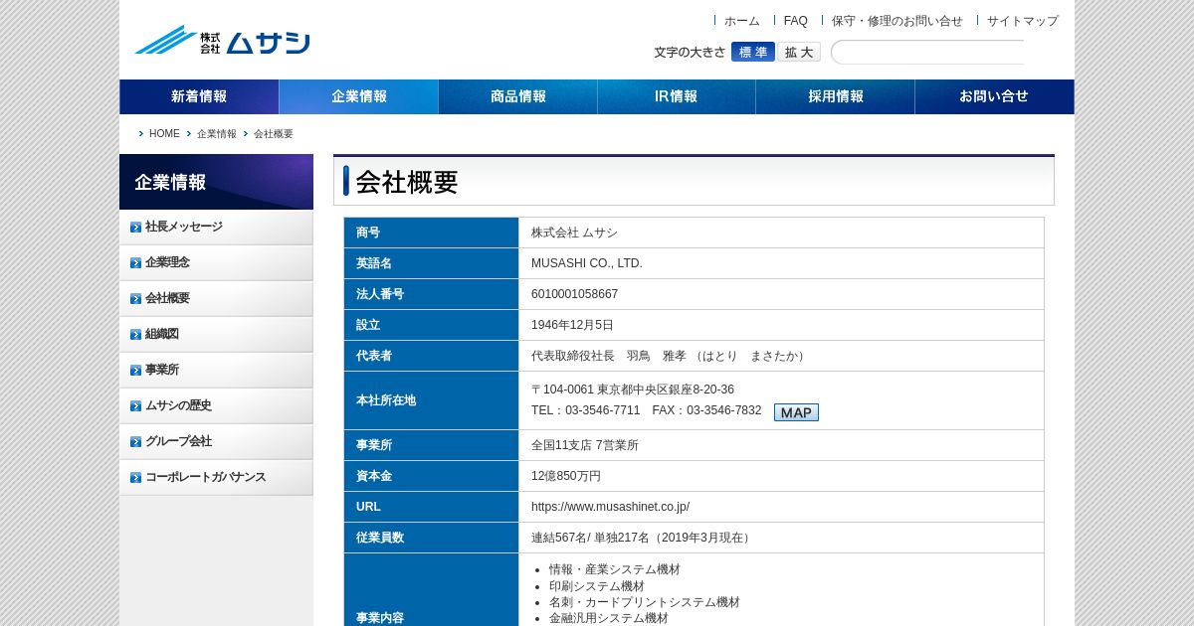The height and width of the screenshot is (626, 1194).
Task: Click HOME in the breadcrumb
Action: [x=164, y=133]
